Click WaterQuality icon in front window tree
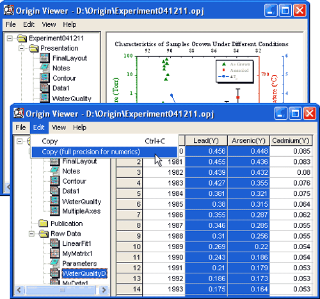The width and height of the screenshot is (320, 299). 54,201
